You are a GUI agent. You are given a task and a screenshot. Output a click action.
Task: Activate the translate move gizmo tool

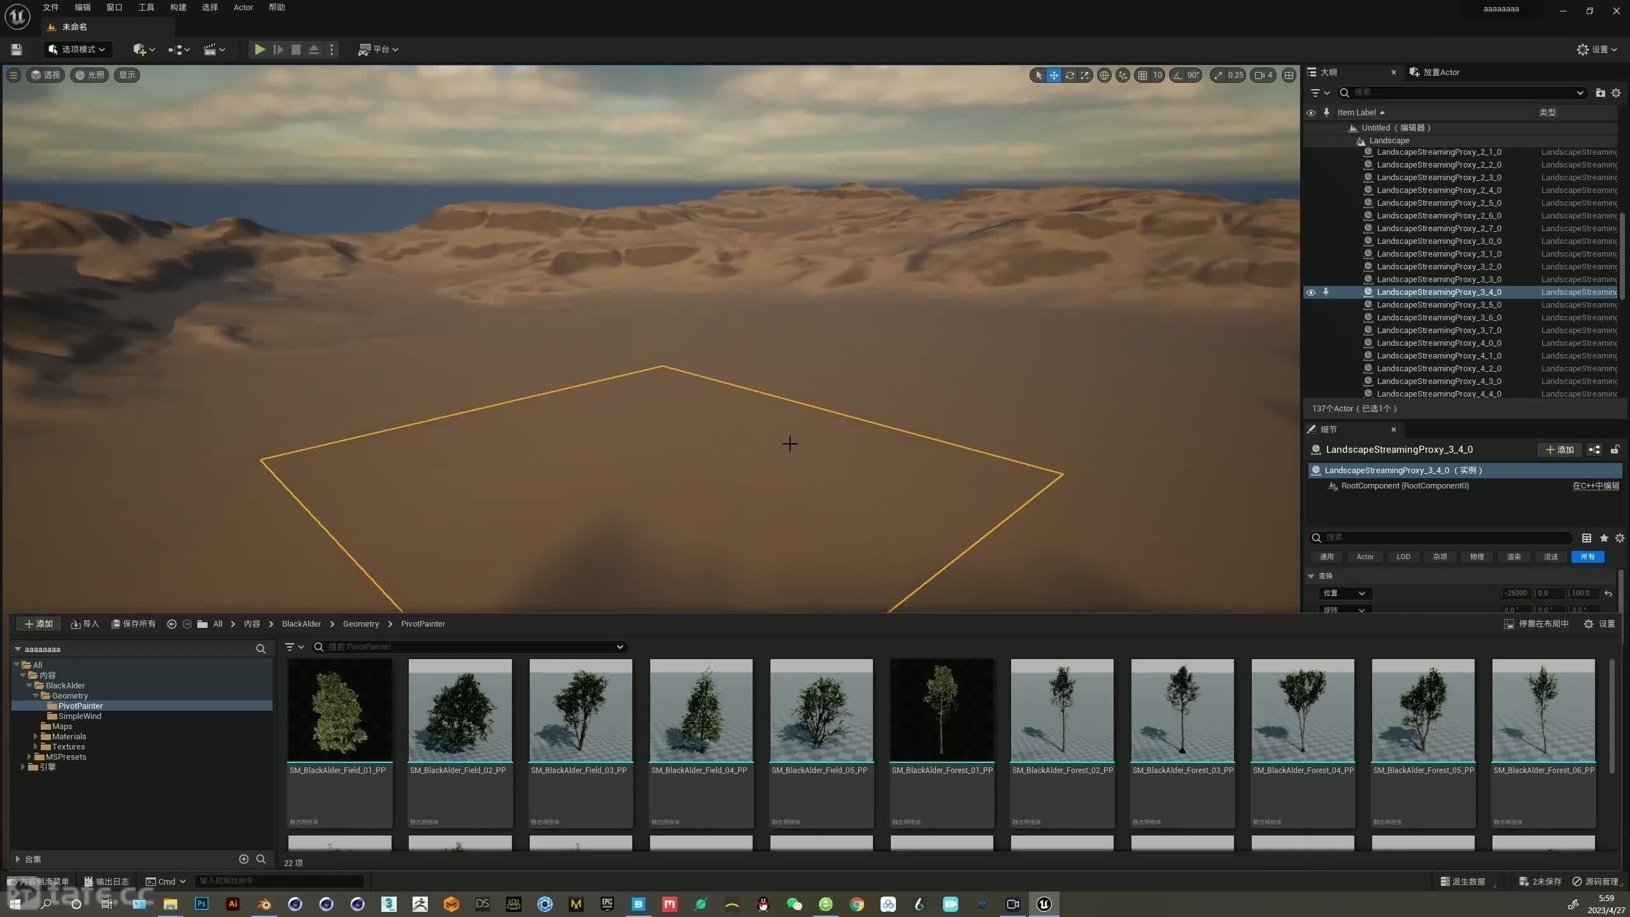(x=1054, y=75)
